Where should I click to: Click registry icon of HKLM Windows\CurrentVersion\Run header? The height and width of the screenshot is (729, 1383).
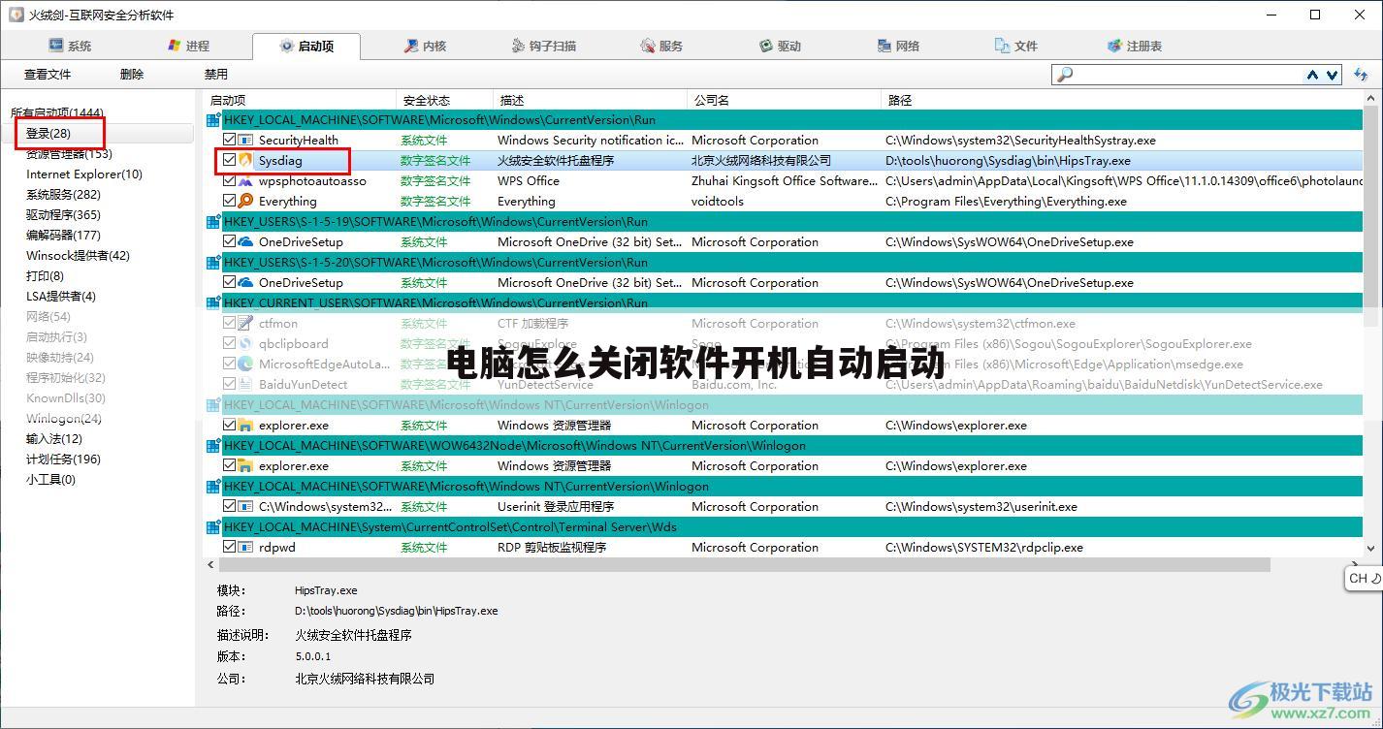pyautogui.click(x=213, y=120)
